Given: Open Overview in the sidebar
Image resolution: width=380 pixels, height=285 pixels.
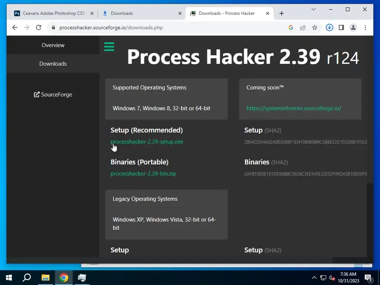Looking at the screenshot, I should [53, 45].
